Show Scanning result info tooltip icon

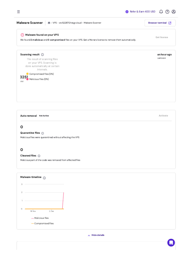point(42,55)
